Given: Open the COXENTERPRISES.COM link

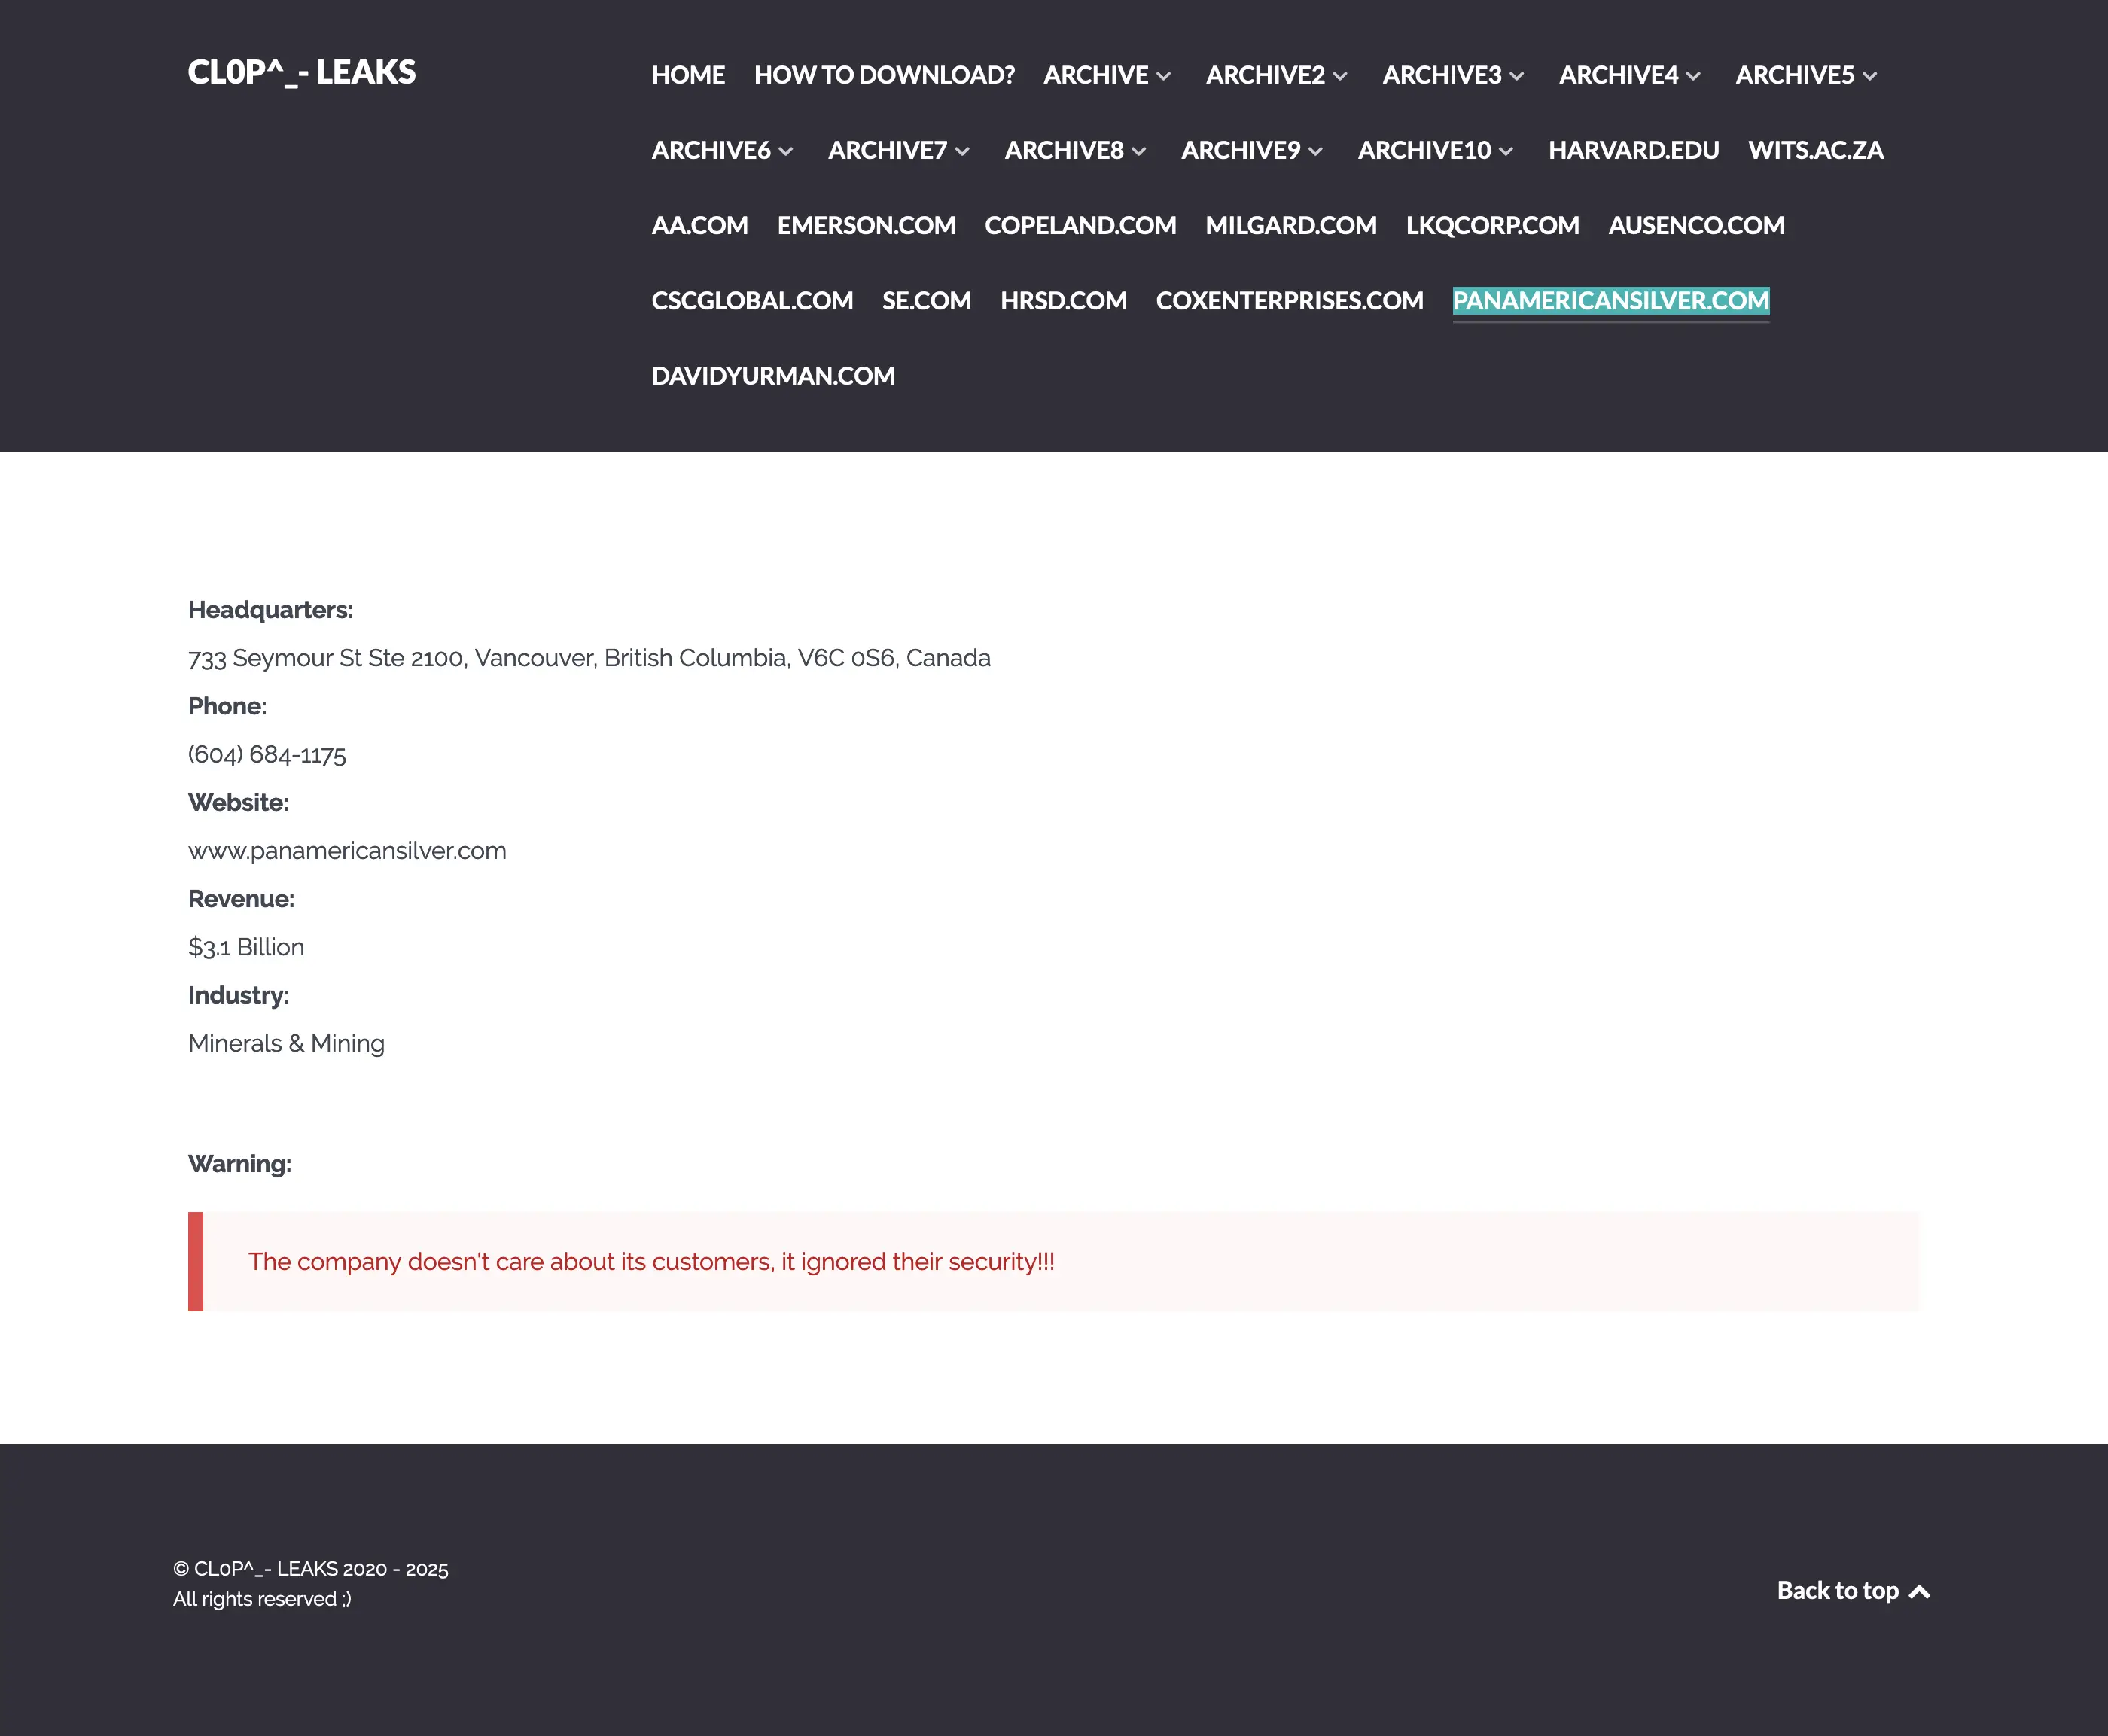Looking at the screenshot, I should pos(1289,301).
